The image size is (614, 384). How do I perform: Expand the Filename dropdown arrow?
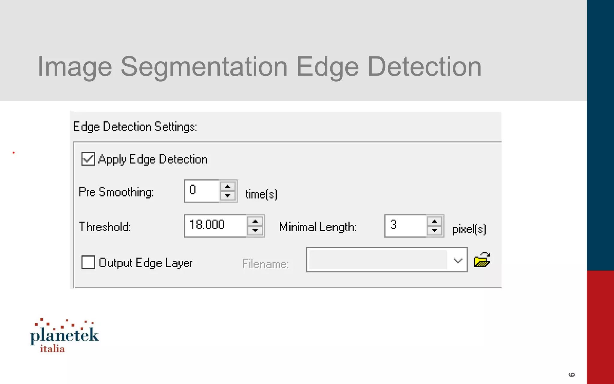click(458, 260)
